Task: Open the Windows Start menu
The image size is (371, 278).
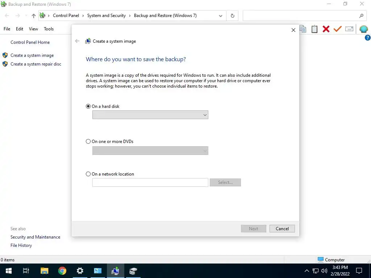Action: point(9,271)
